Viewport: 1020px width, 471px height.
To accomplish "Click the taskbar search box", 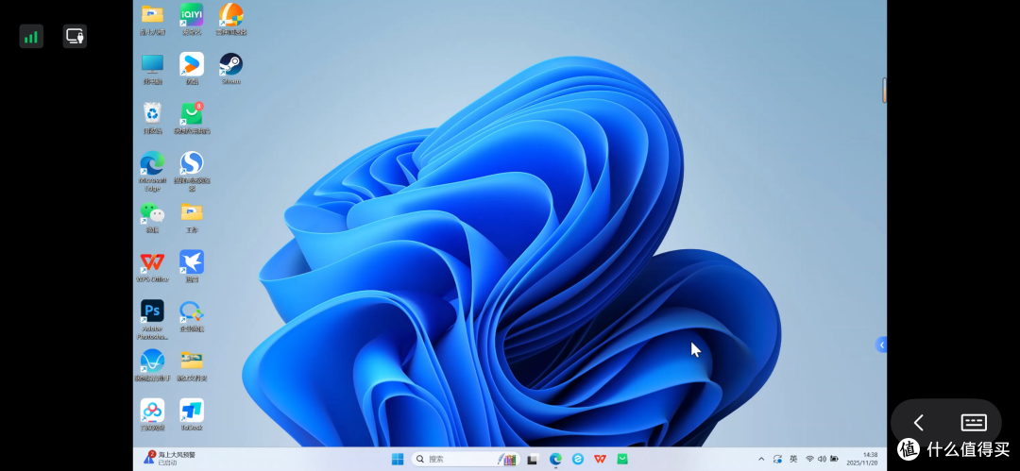I will (466, 460).
